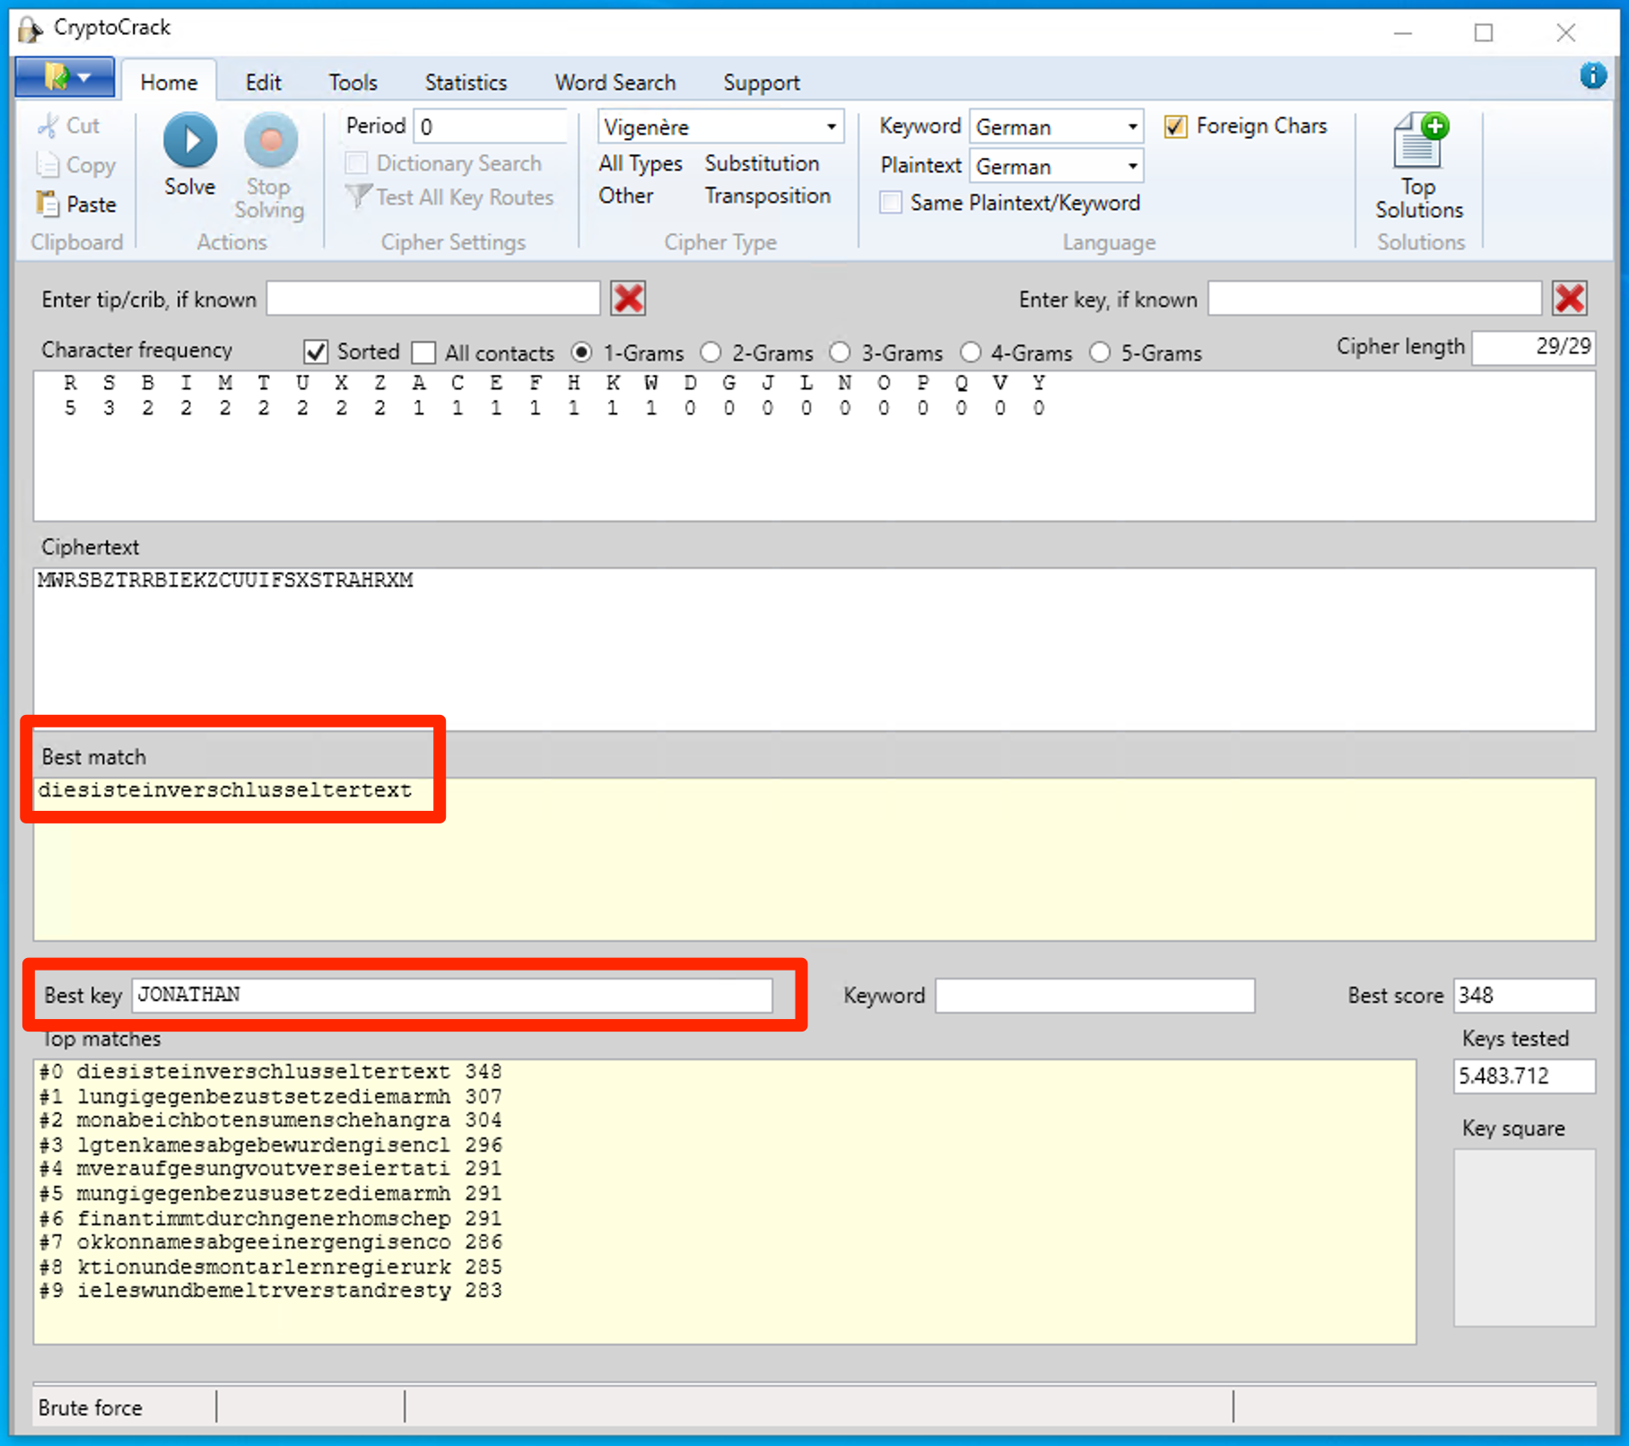The image size is (1629, 1446).
Task: Click the Other cipher filter
Action: [626, 196]
